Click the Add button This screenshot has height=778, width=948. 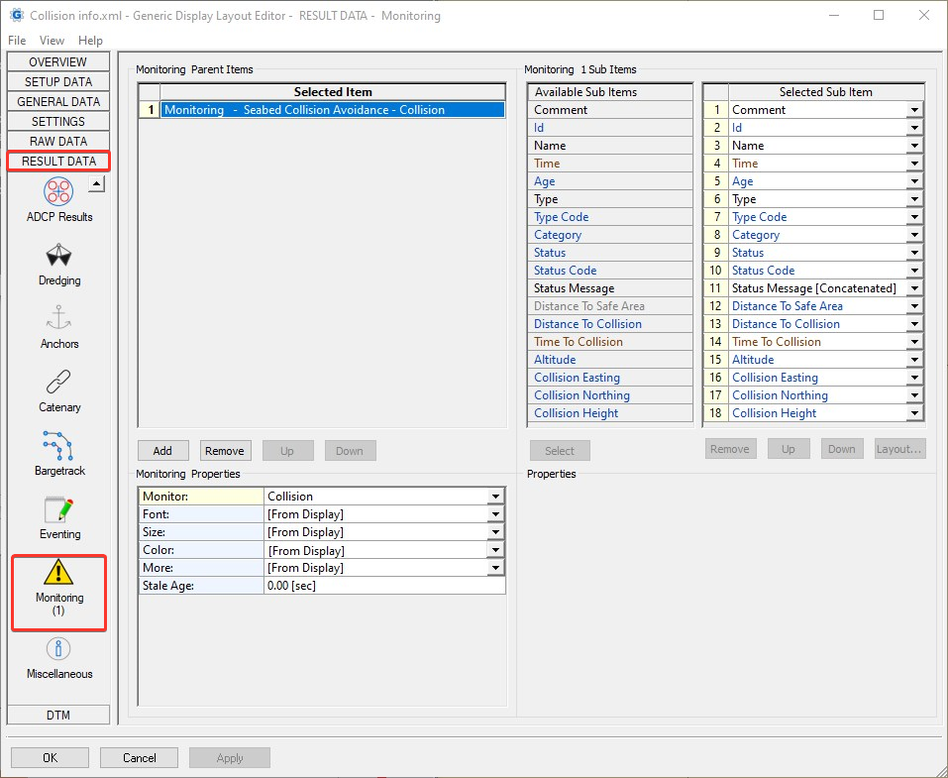click(x=162, y=451)
